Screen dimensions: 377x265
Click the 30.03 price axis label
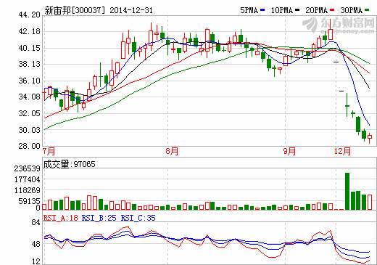[30, 130]
